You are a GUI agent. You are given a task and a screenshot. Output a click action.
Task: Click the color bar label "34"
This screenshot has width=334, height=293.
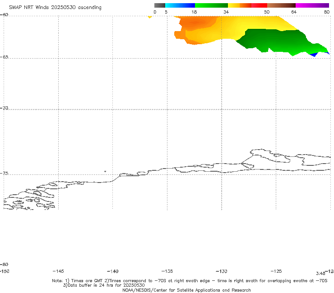[x=226, y=12]
